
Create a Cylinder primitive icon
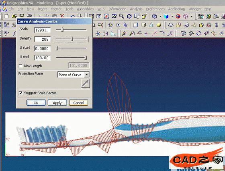coord(143,25)
